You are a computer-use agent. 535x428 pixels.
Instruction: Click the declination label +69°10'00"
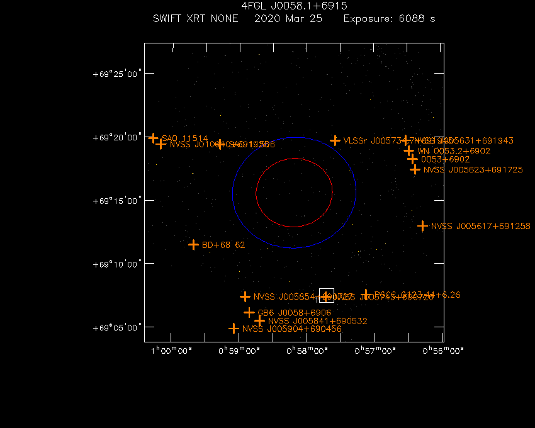pyautogui.click(x=117, y=264)
